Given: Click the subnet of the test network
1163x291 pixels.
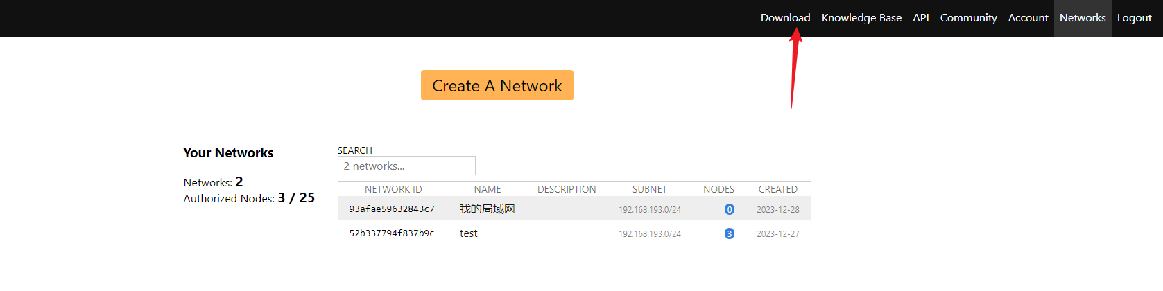Looking at the screenshot, I should point(650,234).
